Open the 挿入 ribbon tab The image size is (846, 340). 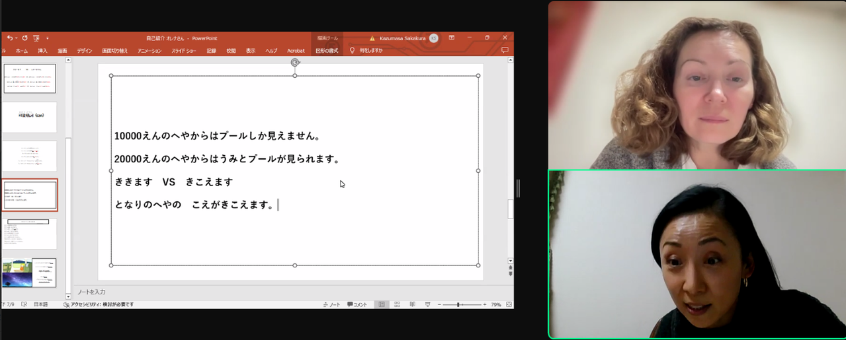[x=42, y=51]
